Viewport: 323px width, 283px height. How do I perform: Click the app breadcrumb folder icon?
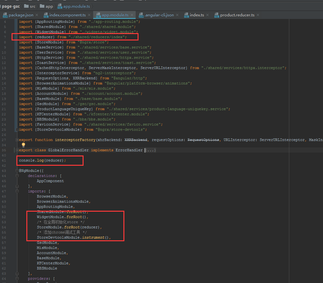point(42,6)
